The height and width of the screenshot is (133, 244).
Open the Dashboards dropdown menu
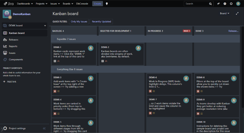coord(25,4)
